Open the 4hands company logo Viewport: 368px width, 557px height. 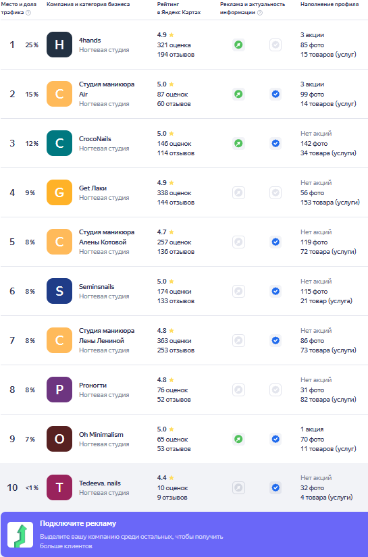click(x=59, y=45)
